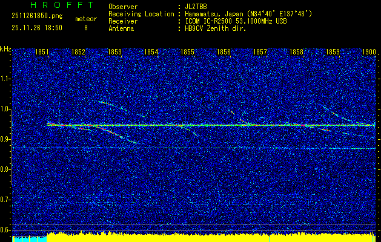Select the 1853 time marker
Viewport: 381px width, 242px height.
tap(114, 53)
